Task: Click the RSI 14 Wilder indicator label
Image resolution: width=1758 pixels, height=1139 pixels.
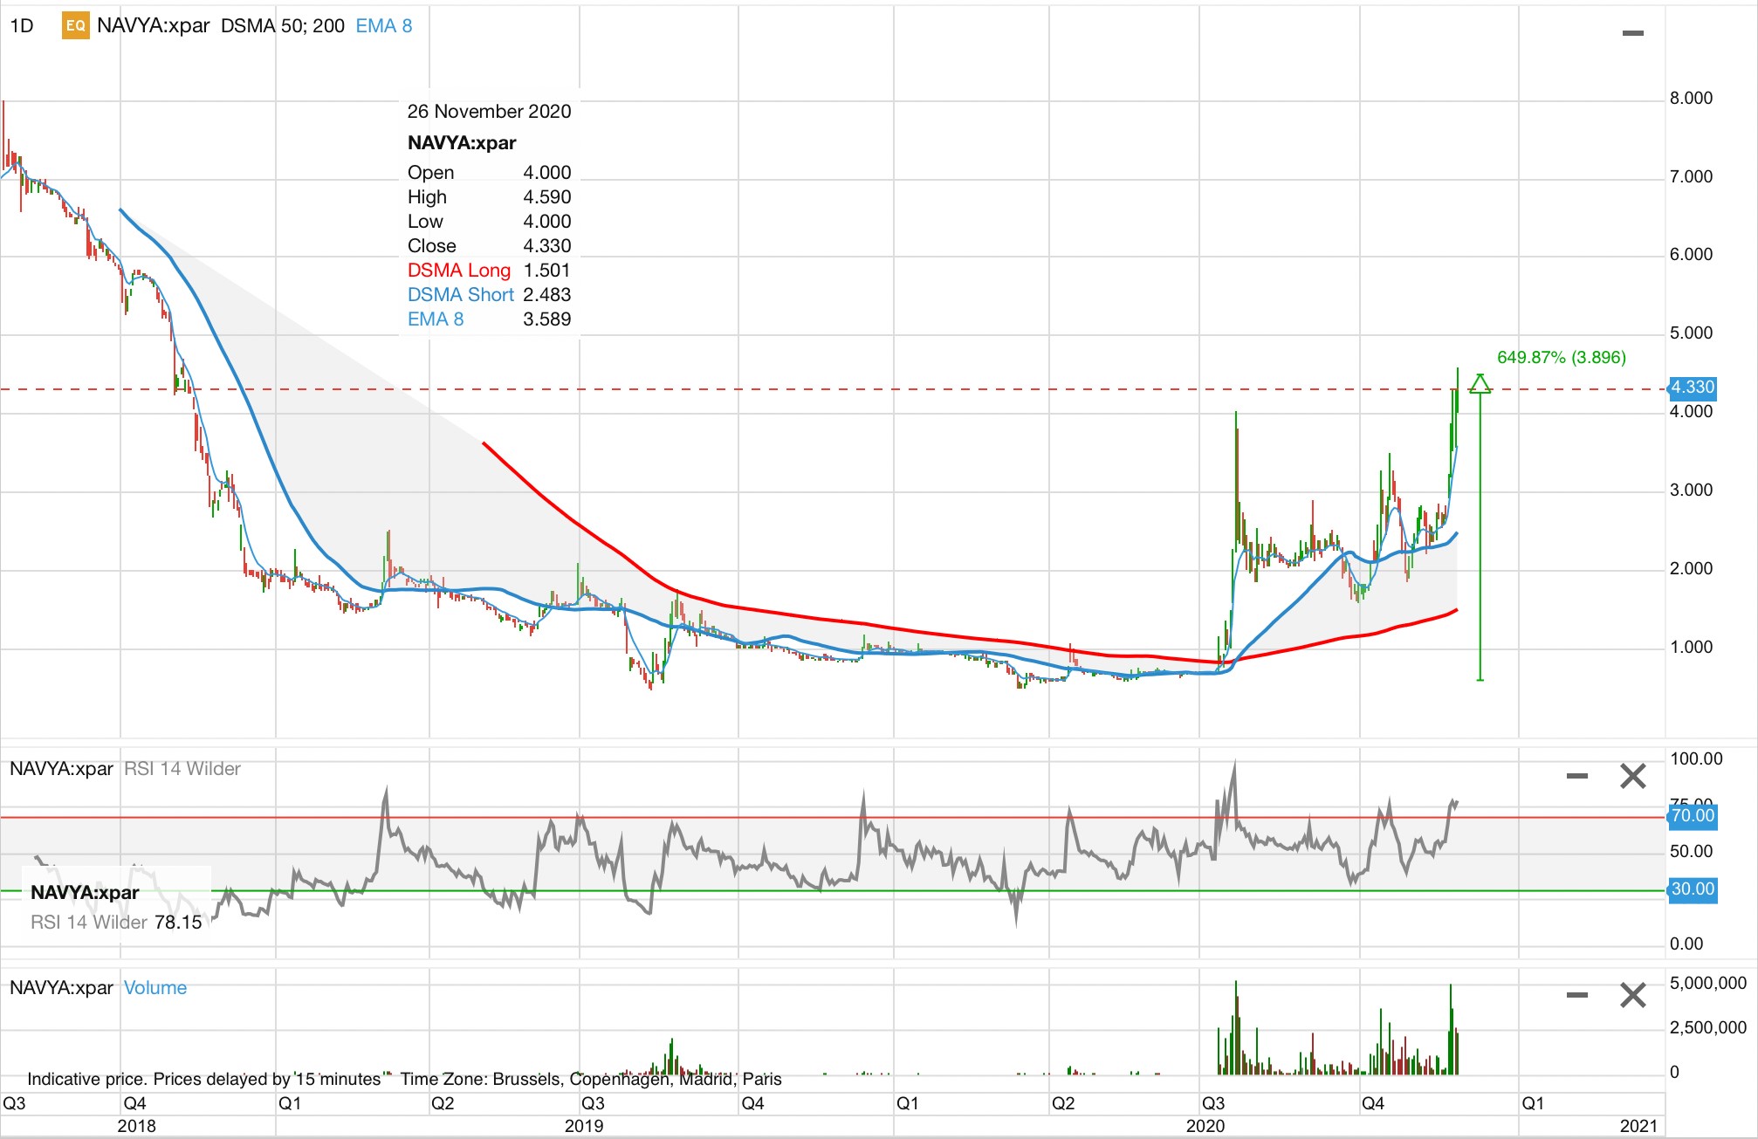Action: pos(182,768)
